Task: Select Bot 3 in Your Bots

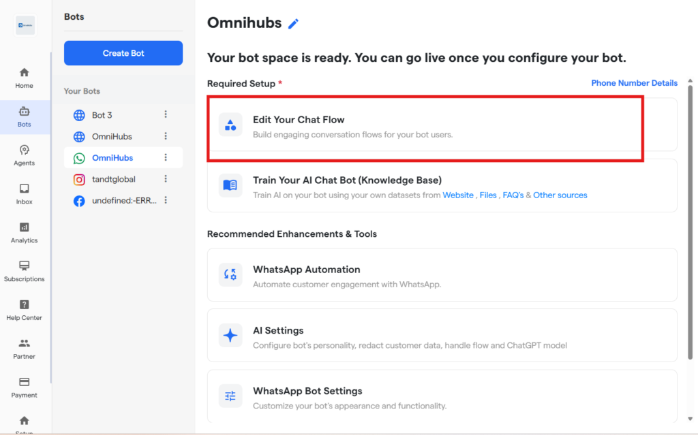Action: pyautogui.click(x=102, y=115)
